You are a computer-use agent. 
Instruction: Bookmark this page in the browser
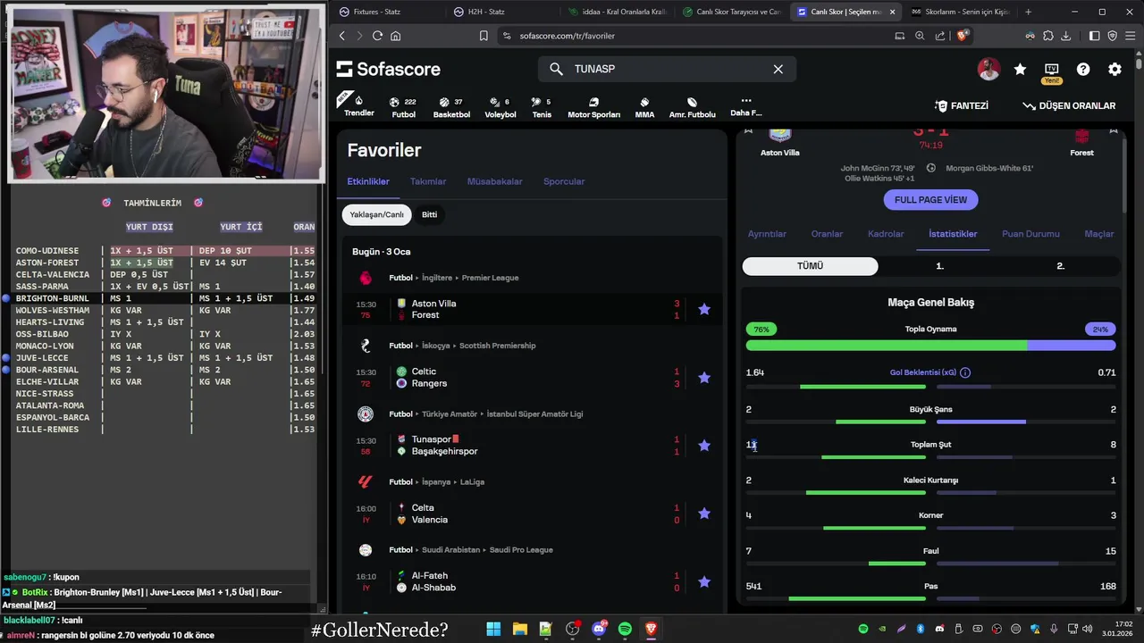[484, 36]
